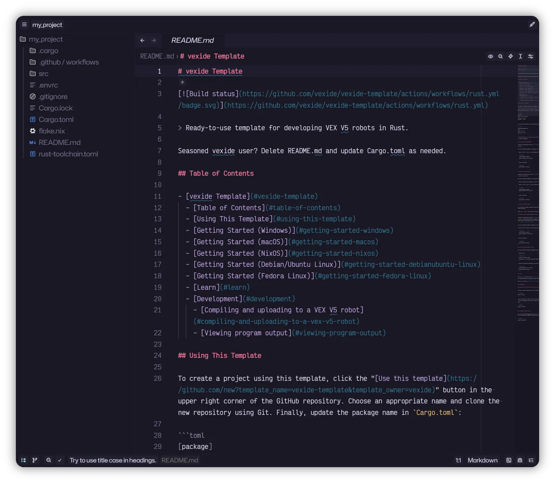Click the 1:1 cursor position indicator
Viewport: 555px width, 483px height.
tap(458, 460)
